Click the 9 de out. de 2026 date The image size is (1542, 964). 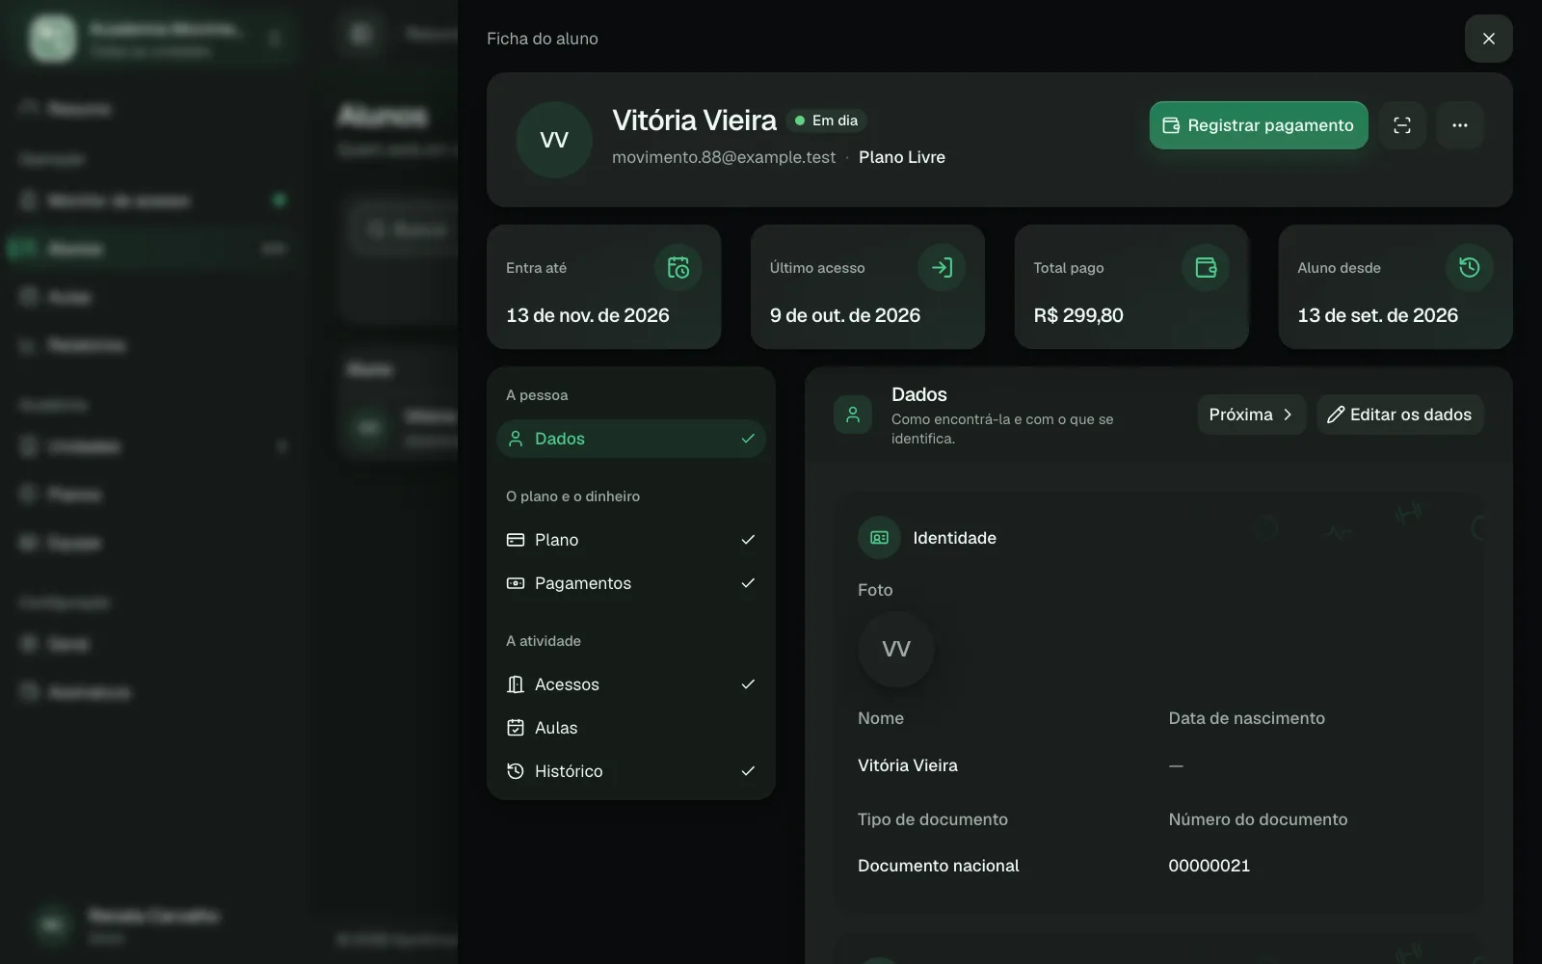point(845,315)
